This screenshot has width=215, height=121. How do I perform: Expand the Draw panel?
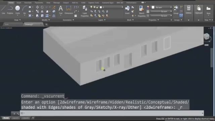[x=17, y=20]
